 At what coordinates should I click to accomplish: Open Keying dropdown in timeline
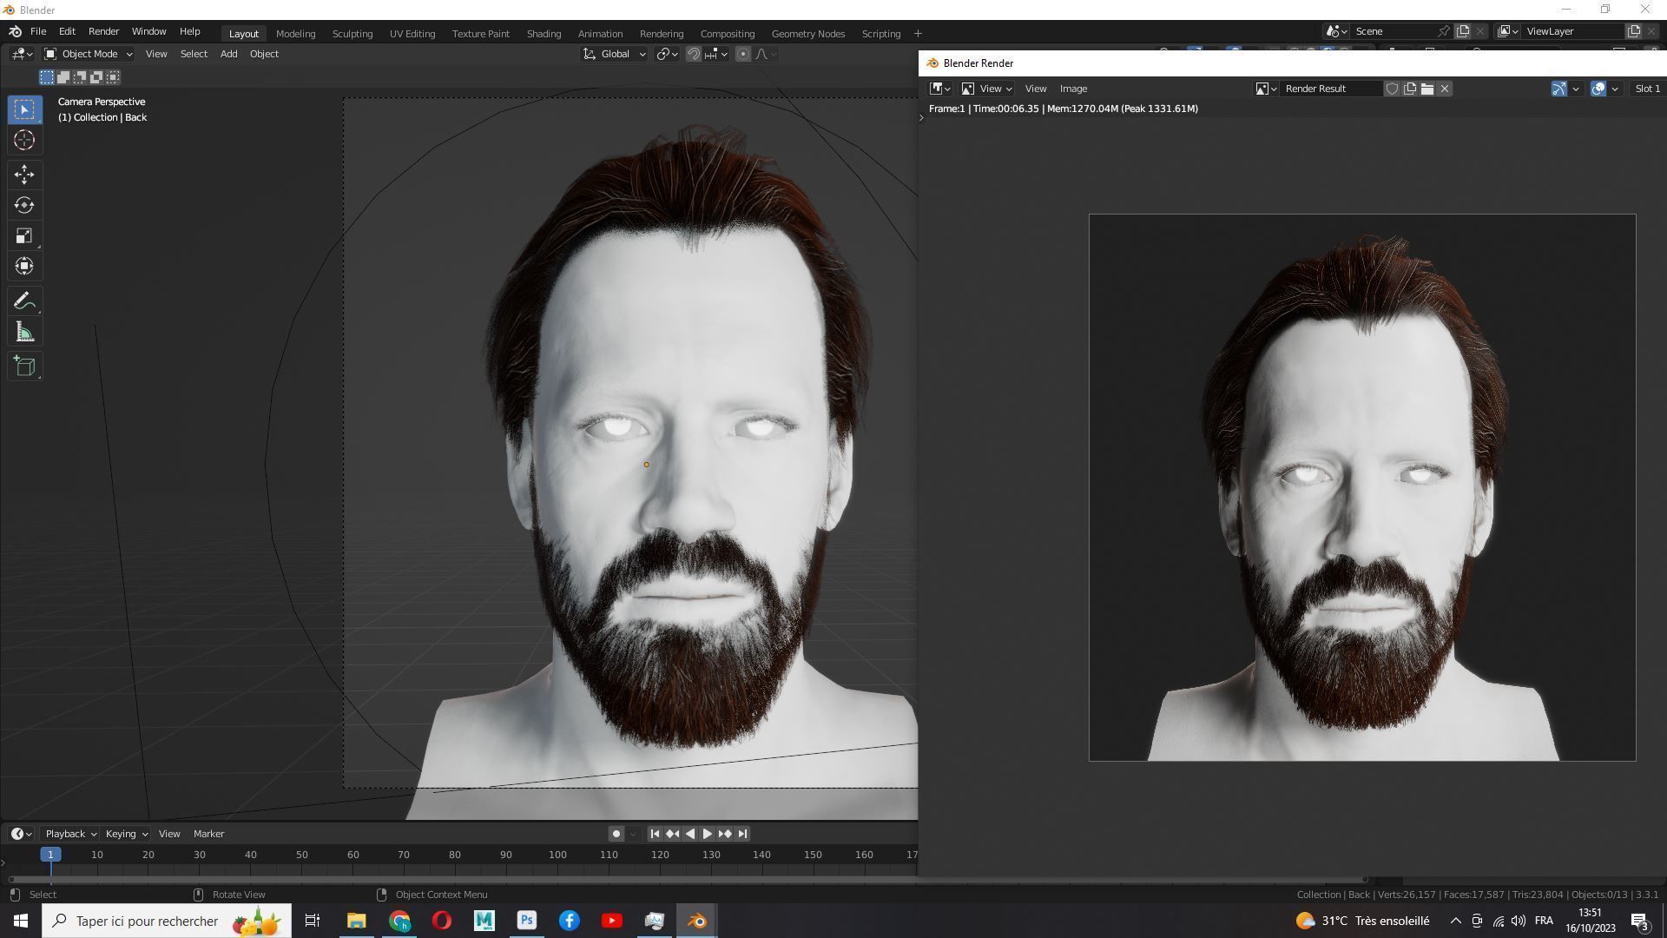coord(126,834)
